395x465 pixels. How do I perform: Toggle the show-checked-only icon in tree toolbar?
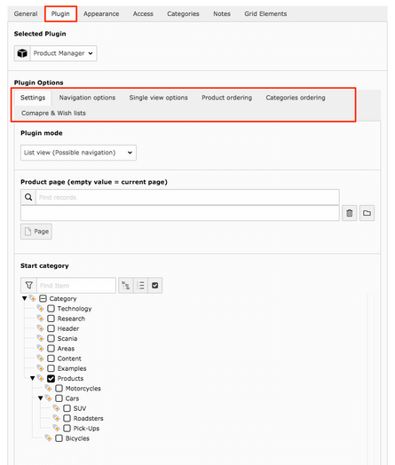click(x=154, y=285)
